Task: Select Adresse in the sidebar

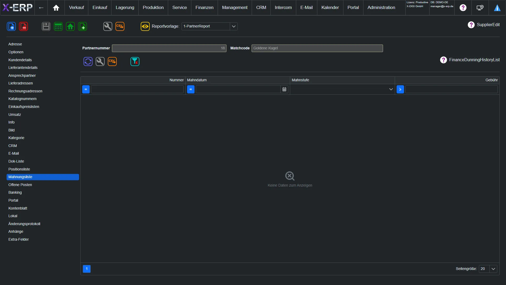Action: tap(43, 44)
